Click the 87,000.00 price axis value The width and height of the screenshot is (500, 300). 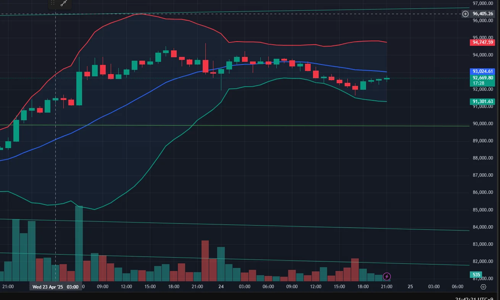483,176
